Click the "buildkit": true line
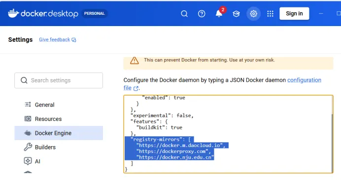 [x=159, y=127]
